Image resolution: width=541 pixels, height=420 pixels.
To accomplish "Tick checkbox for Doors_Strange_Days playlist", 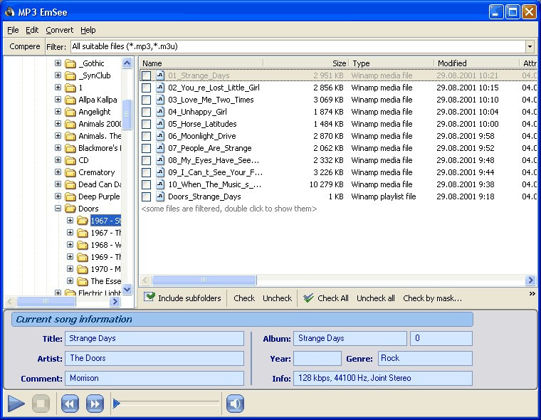I will [x=147, y=196].
